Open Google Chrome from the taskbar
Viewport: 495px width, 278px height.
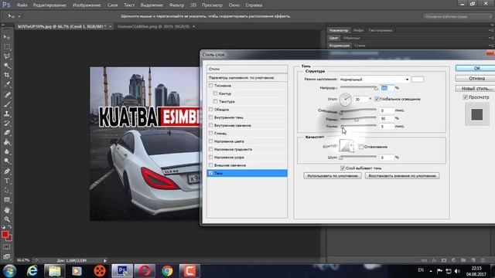pos(167,271)
